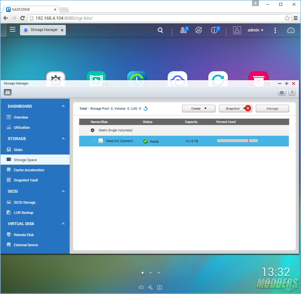Open the Create dropdown button
Screen dimensions: 301x294
(x=199, y=109)
